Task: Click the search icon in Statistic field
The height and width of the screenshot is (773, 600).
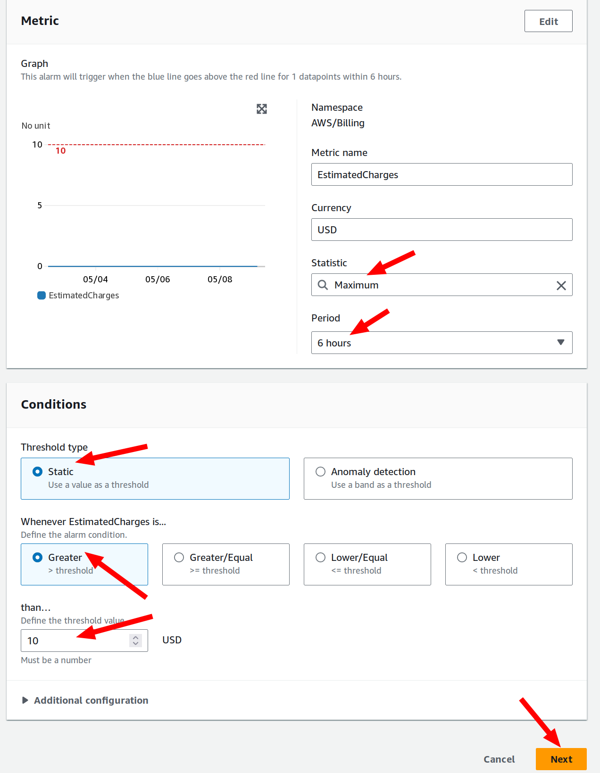Action: tap(323, 285)
